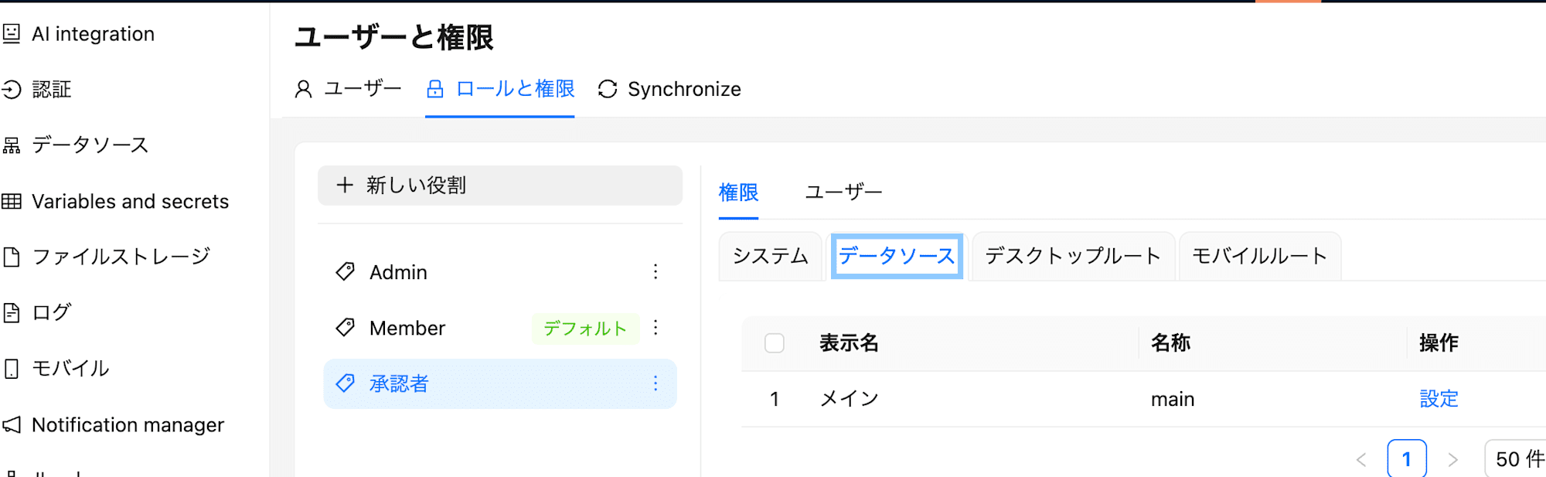Open the モバイルルート permissions tab
The height and width of the screenshot is (477, 1546).
click(x=1260, y=256)
